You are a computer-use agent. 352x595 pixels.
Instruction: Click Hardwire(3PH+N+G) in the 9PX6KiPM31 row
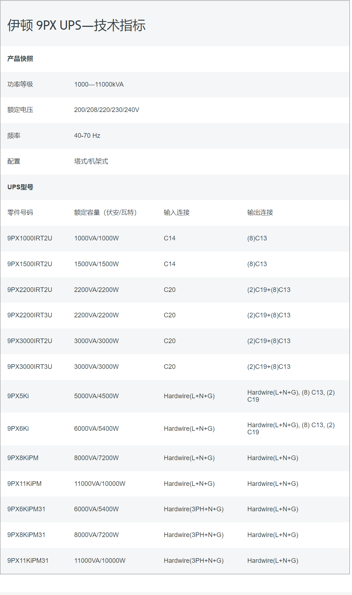tap(194, 509)
